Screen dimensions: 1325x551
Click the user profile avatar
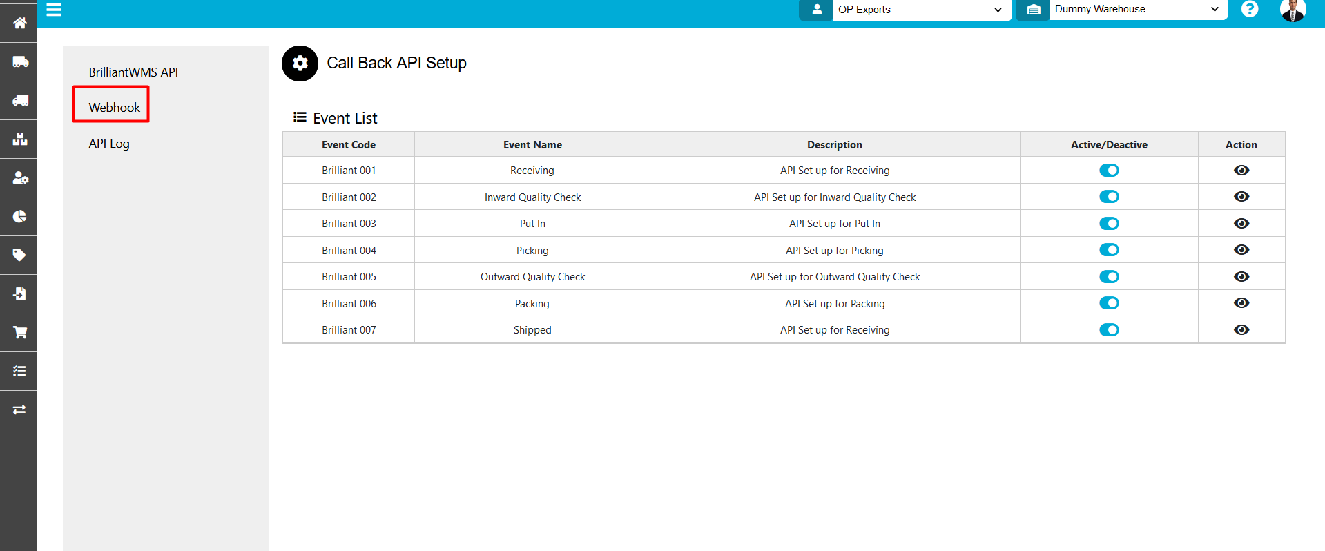1292,10
